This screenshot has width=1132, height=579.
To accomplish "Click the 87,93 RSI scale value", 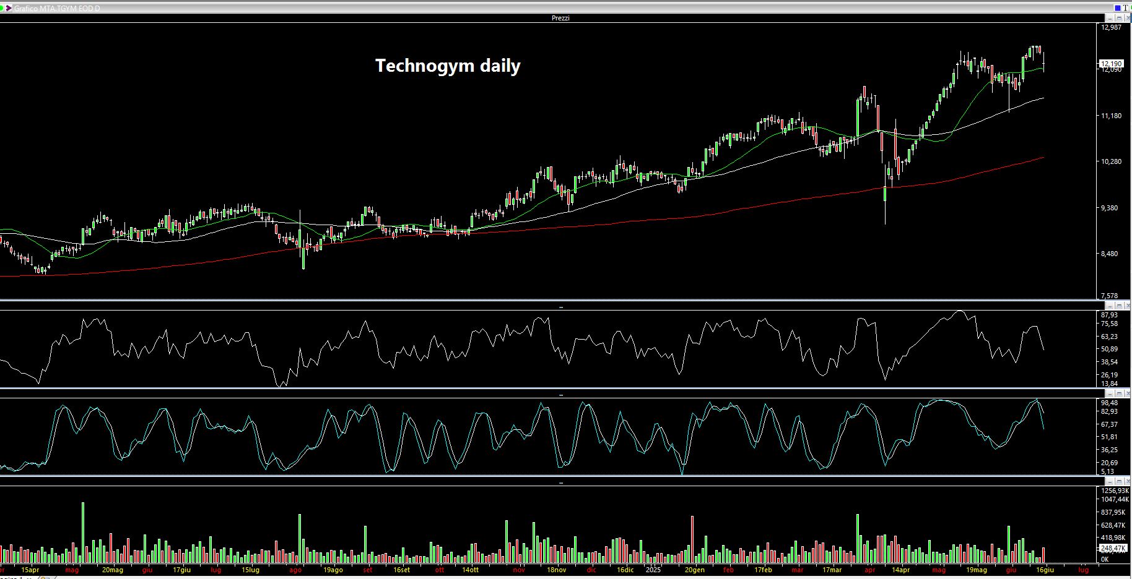I will tap(1109, 315).
